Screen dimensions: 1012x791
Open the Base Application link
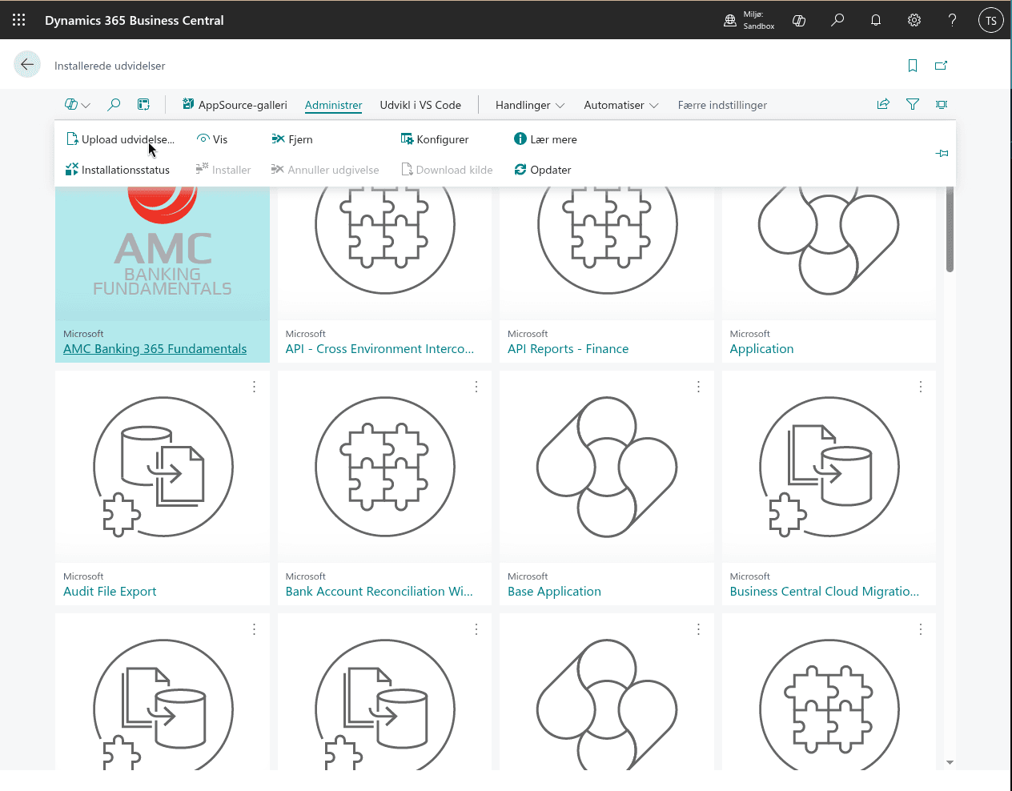click(554, 592)
